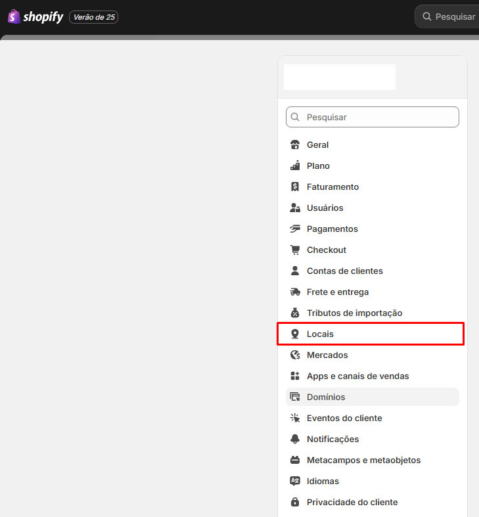Open Locais settings
The height and width of the screenshot is (517, 479).
(x=373, y=334)
